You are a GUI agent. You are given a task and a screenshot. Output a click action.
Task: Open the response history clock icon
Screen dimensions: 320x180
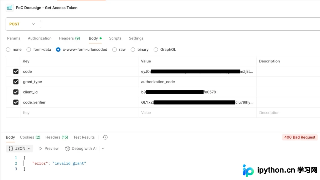[x=105, y=137]
